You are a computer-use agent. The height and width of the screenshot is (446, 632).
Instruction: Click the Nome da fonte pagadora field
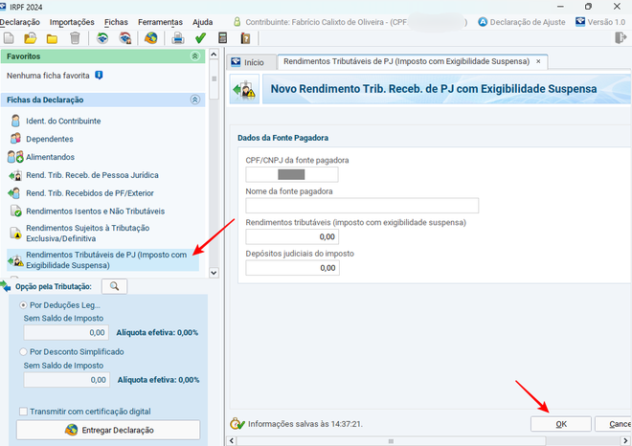(362, 206)
